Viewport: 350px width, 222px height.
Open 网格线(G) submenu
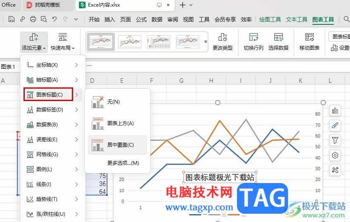[52, 154]
